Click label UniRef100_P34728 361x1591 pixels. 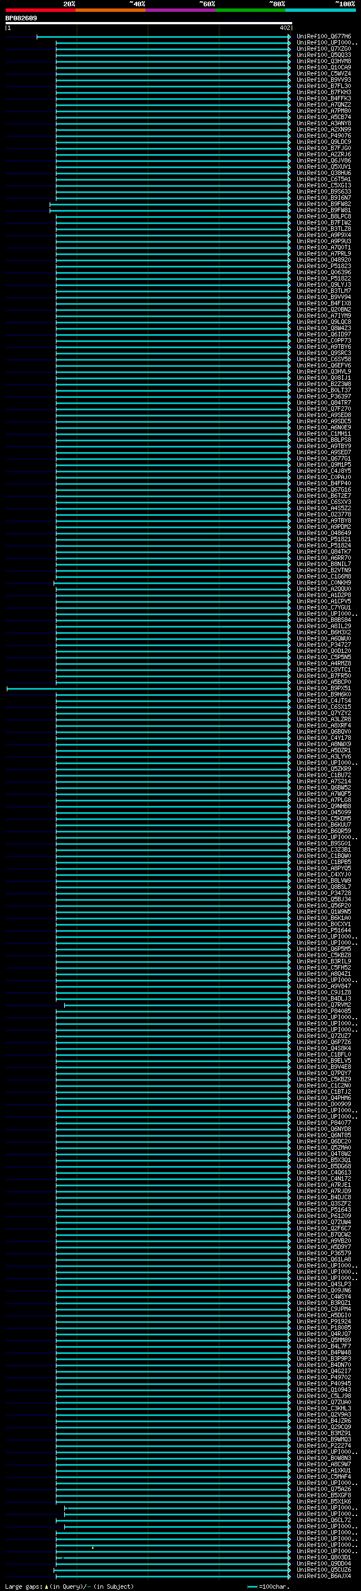point(324,893)
